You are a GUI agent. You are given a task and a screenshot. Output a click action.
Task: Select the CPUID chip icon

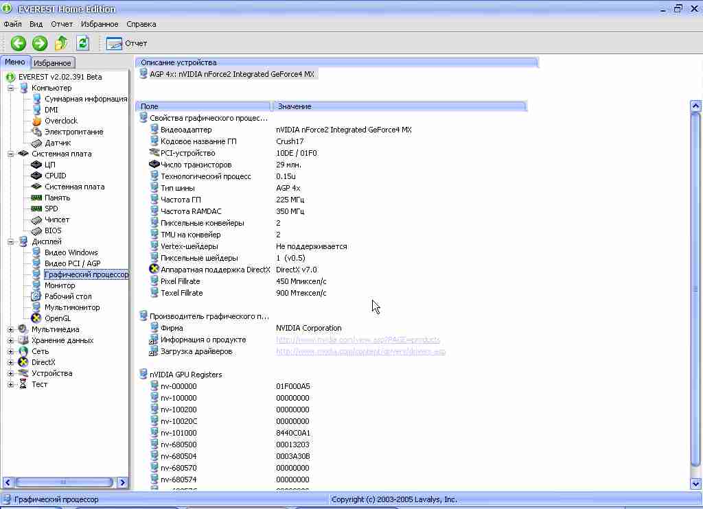point(36,176)
